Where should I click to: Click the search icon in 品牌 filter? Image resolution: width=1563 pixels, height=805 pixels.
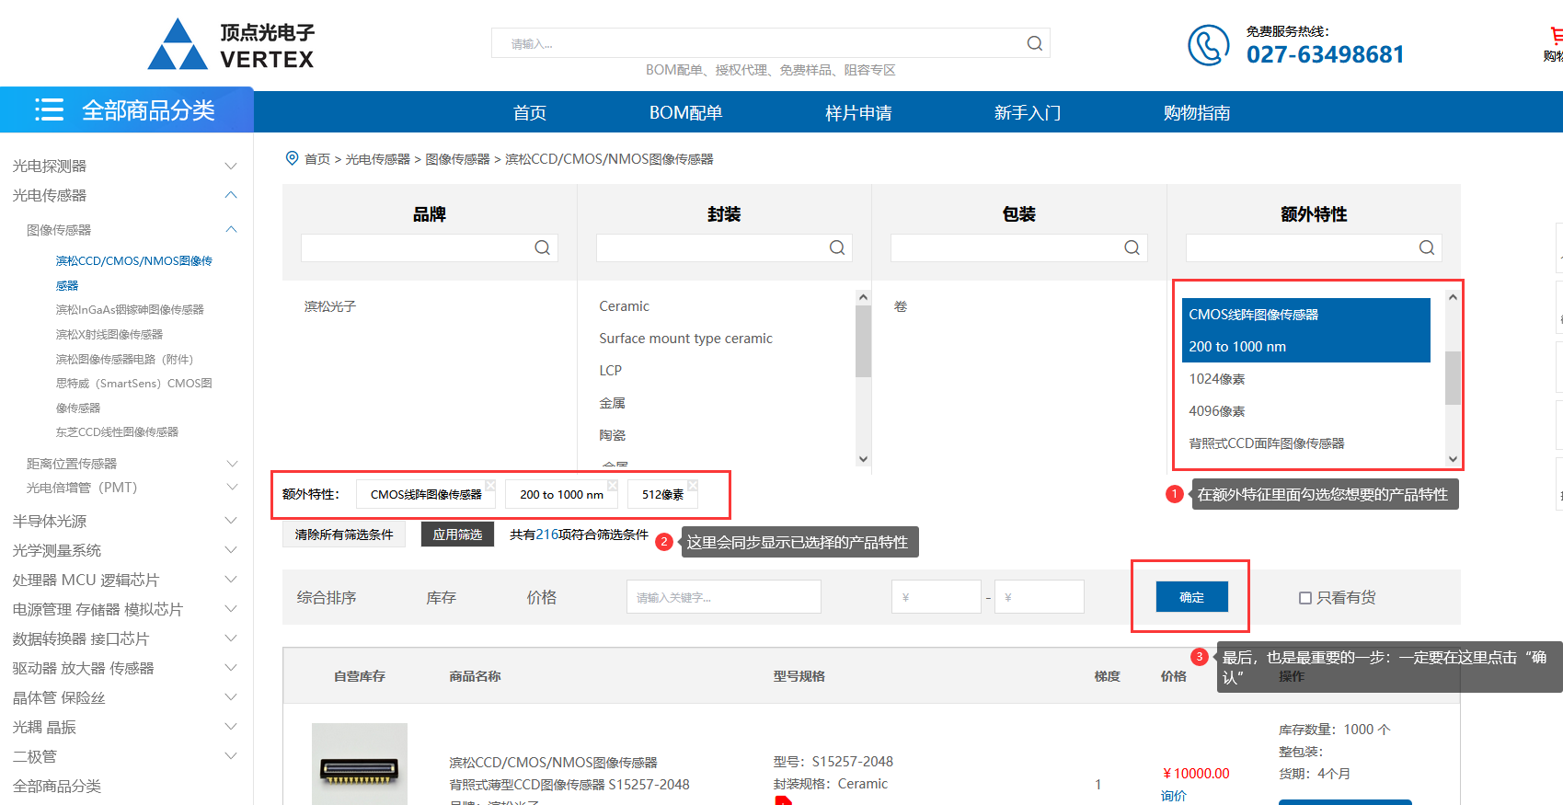click(542, 247)
